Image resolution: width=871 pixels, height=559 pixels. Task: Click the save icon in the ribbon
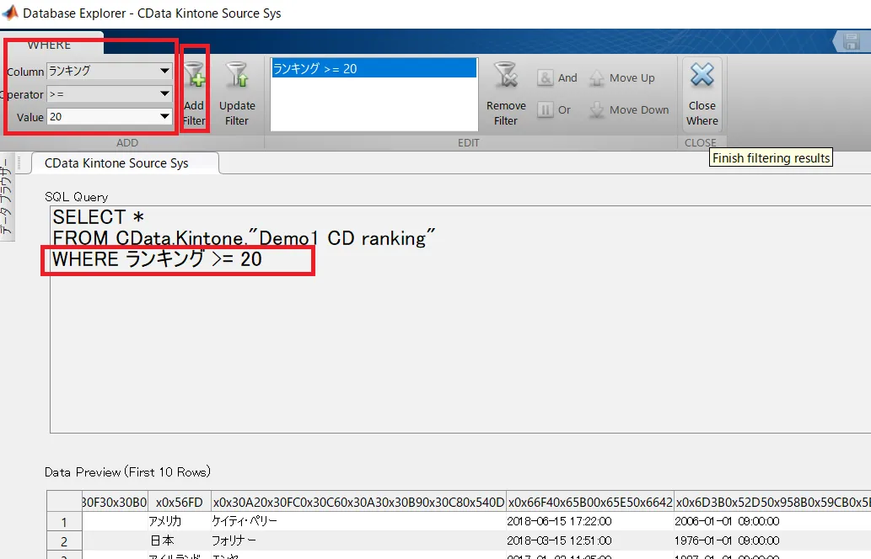point(850,40)
